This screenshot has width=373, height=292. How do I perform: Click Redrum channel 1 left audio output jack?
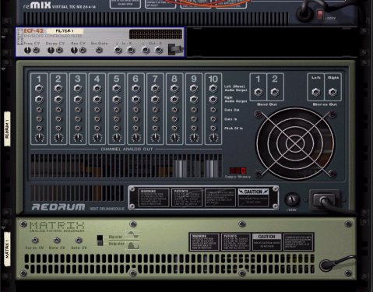(x=39, y=89)
